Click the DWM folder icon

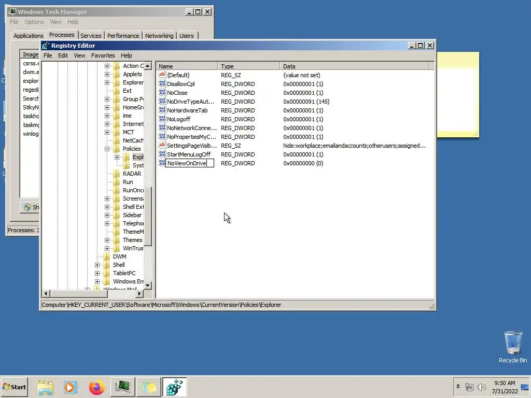107,257
